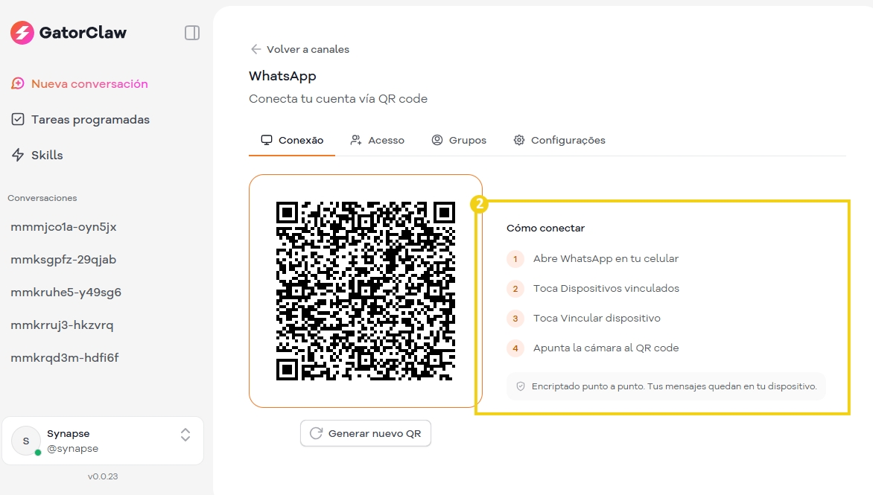The height and width of the screenshot is (495, 873).
Task: Click the refresh icon for new QR
Action: pos(316,433)
